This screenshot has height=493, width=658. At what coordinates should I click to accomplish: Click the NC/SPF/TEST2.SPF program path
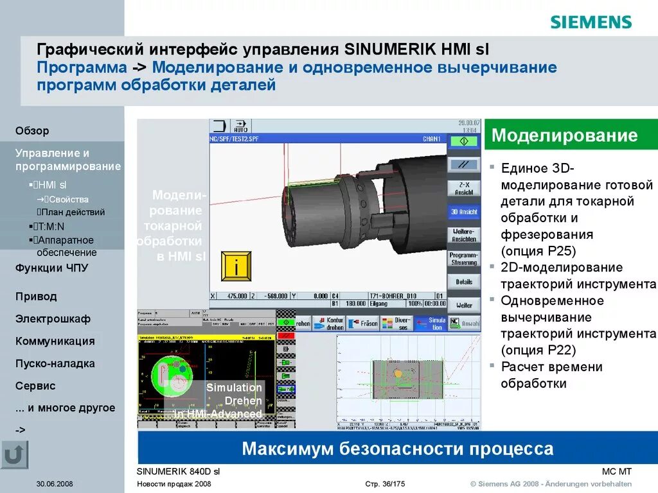(x=234, y=139)
